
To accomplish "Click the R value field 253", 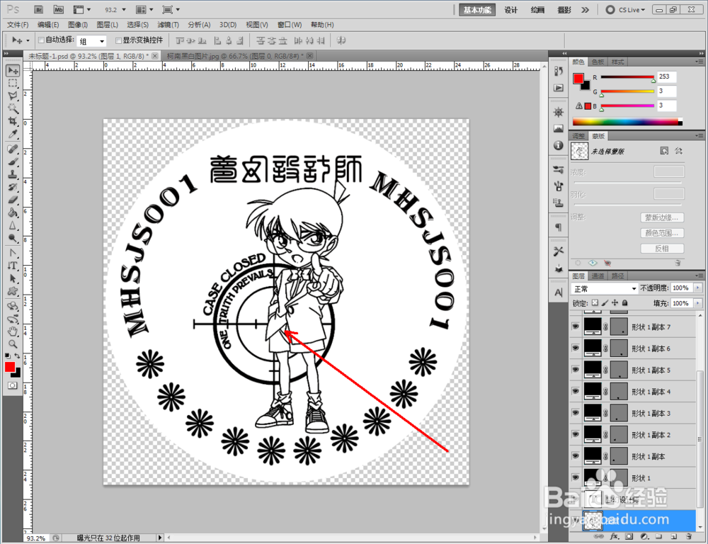I will click(666, 76).
